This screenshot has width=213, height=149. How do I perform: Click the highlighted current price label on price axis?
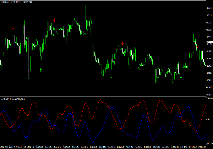coord(209,43)
